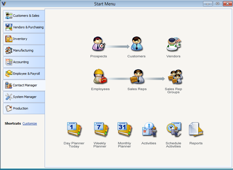Open the Prospects icon
Screen dimensions: 233x170
pyautogui.click(x=98, y=43)
